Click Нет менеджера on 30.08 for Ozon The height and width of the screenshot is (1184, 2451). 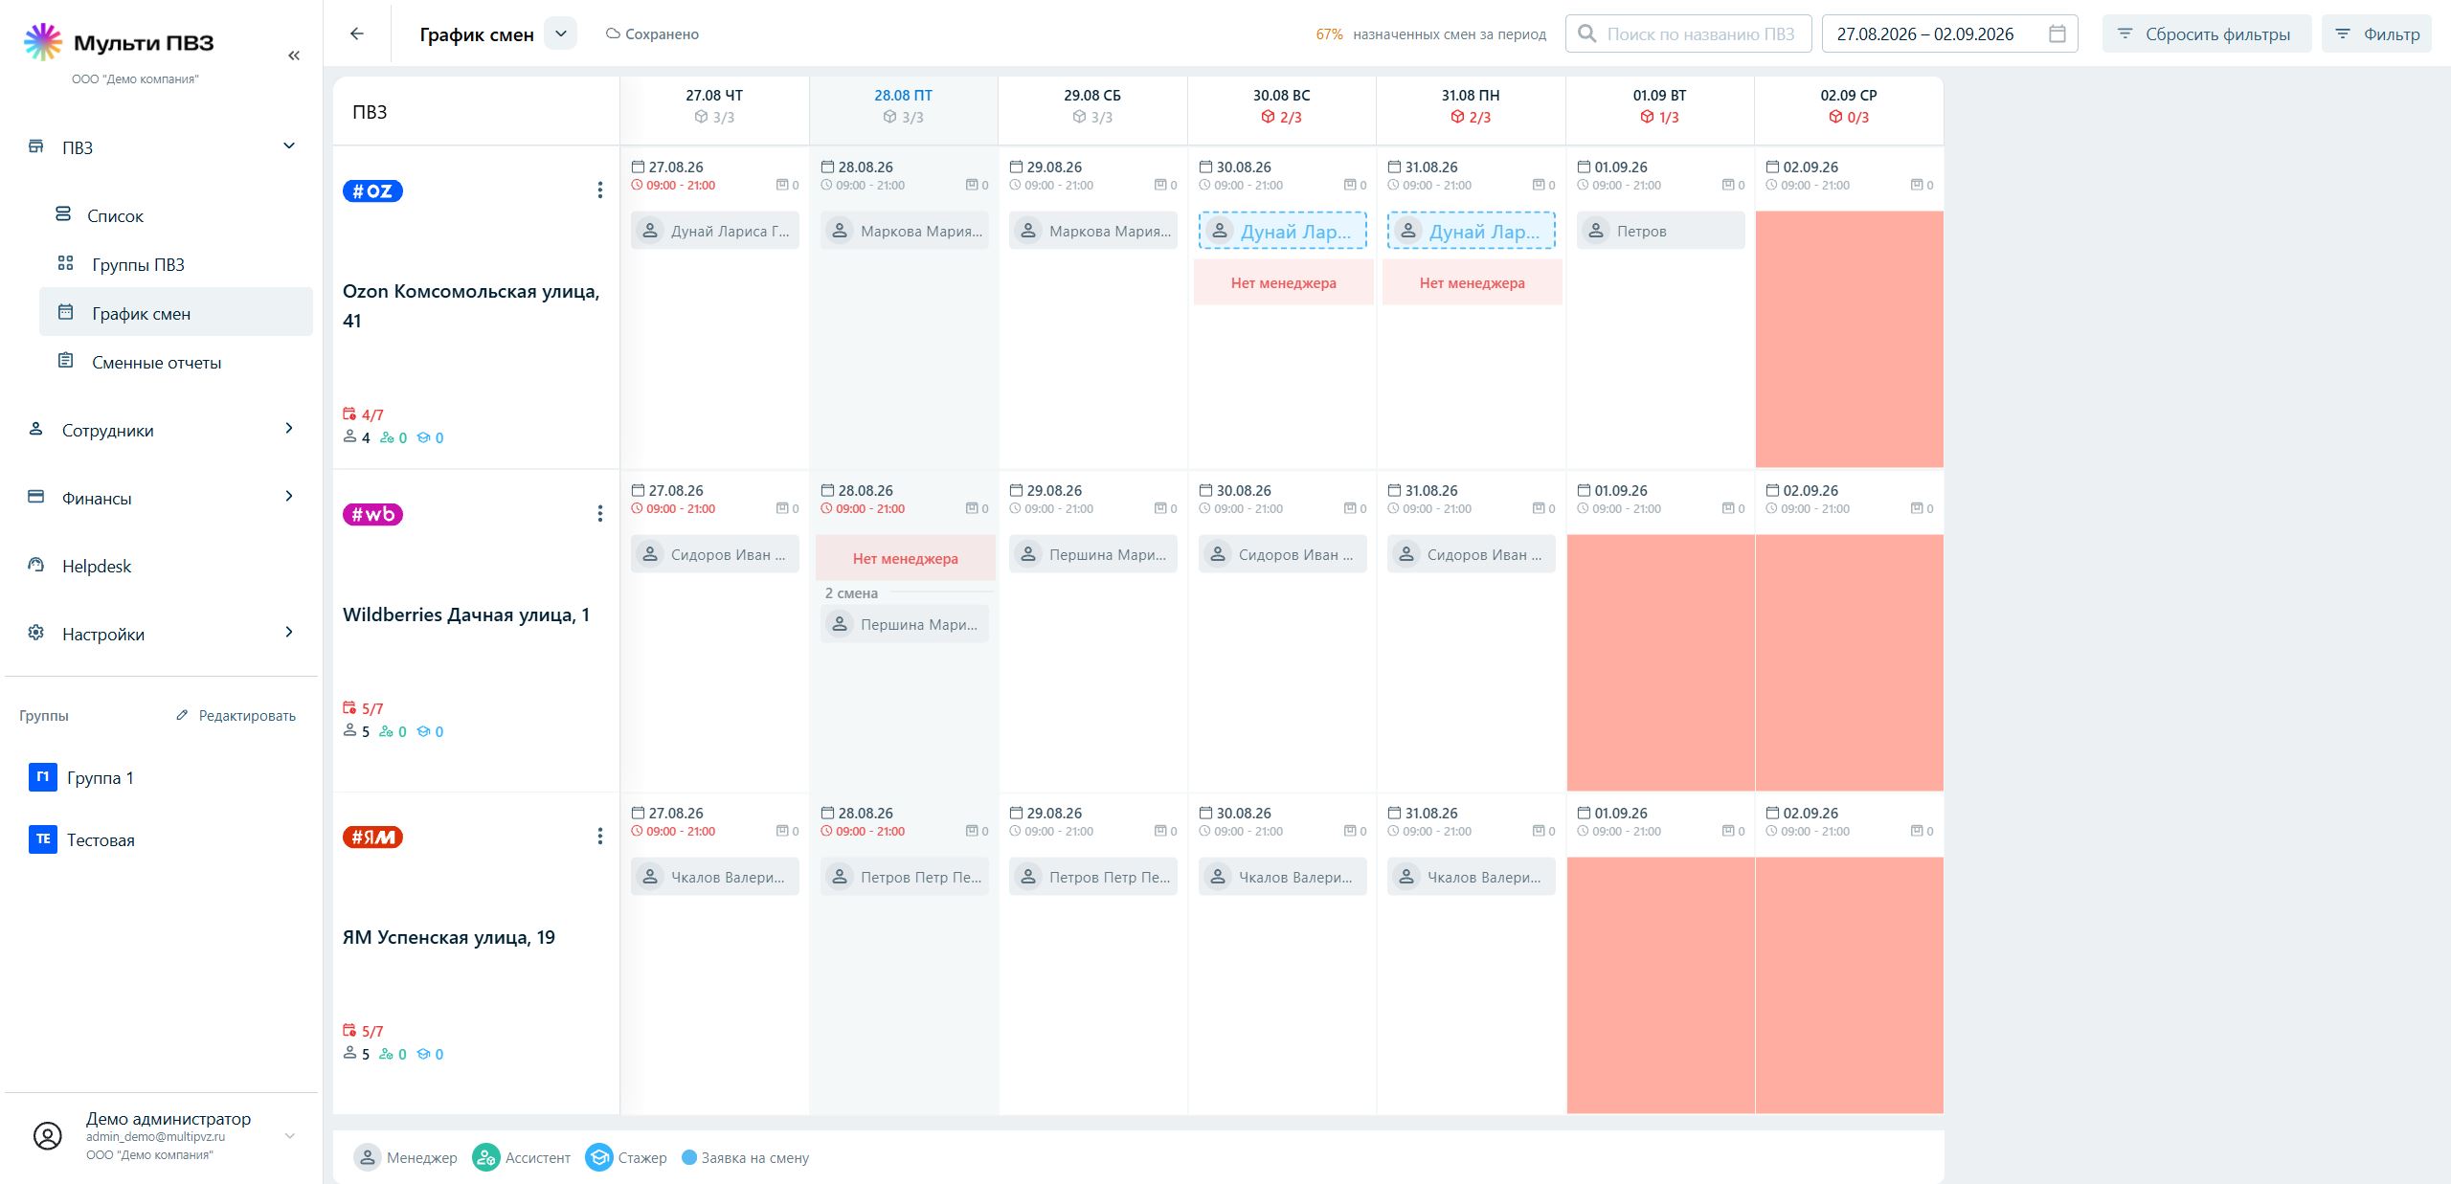[1283, 282]
